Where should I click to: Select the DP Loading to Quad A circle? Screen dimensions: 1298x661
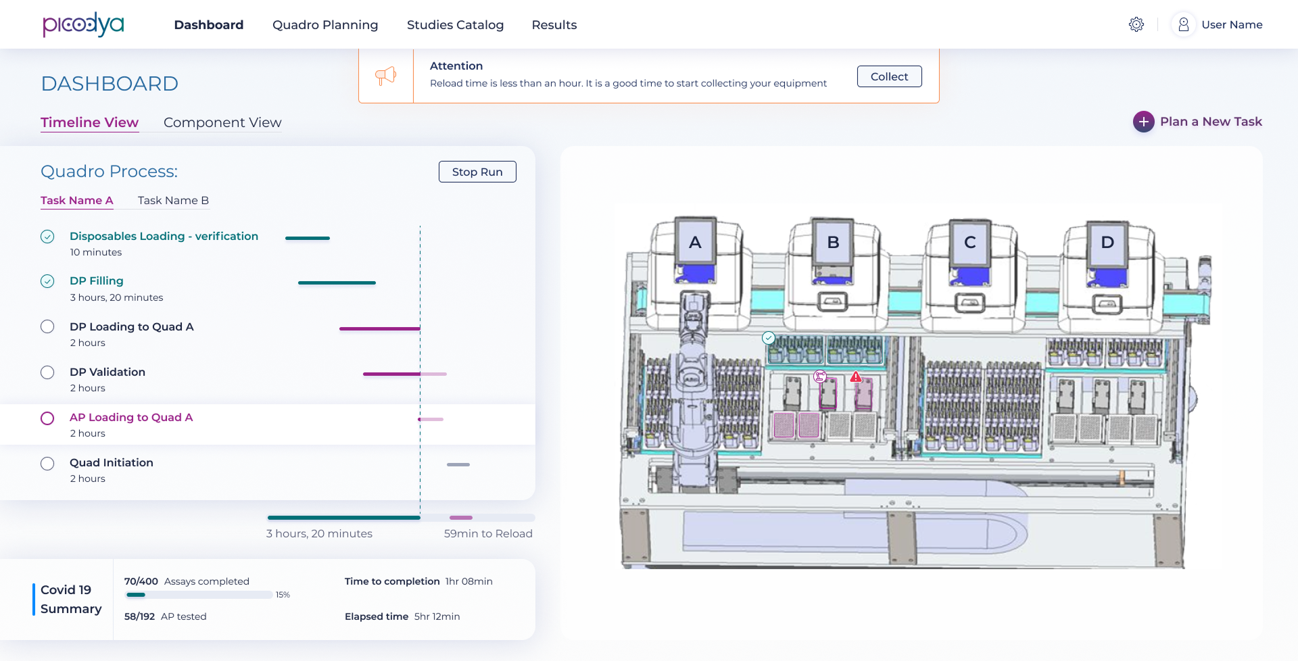click(47, 327)
